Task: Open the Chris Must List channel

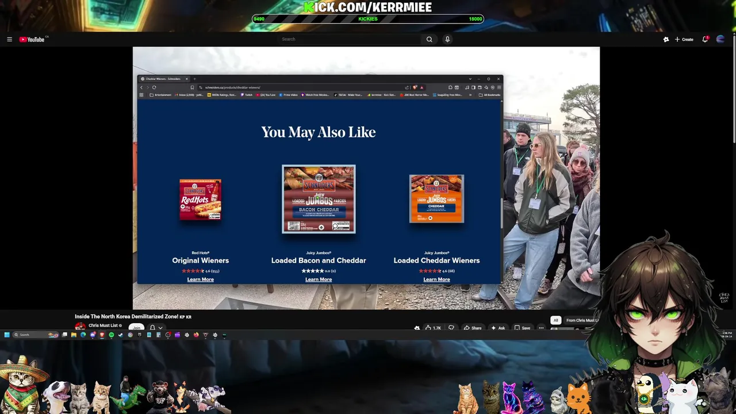Action: [103, 325]
